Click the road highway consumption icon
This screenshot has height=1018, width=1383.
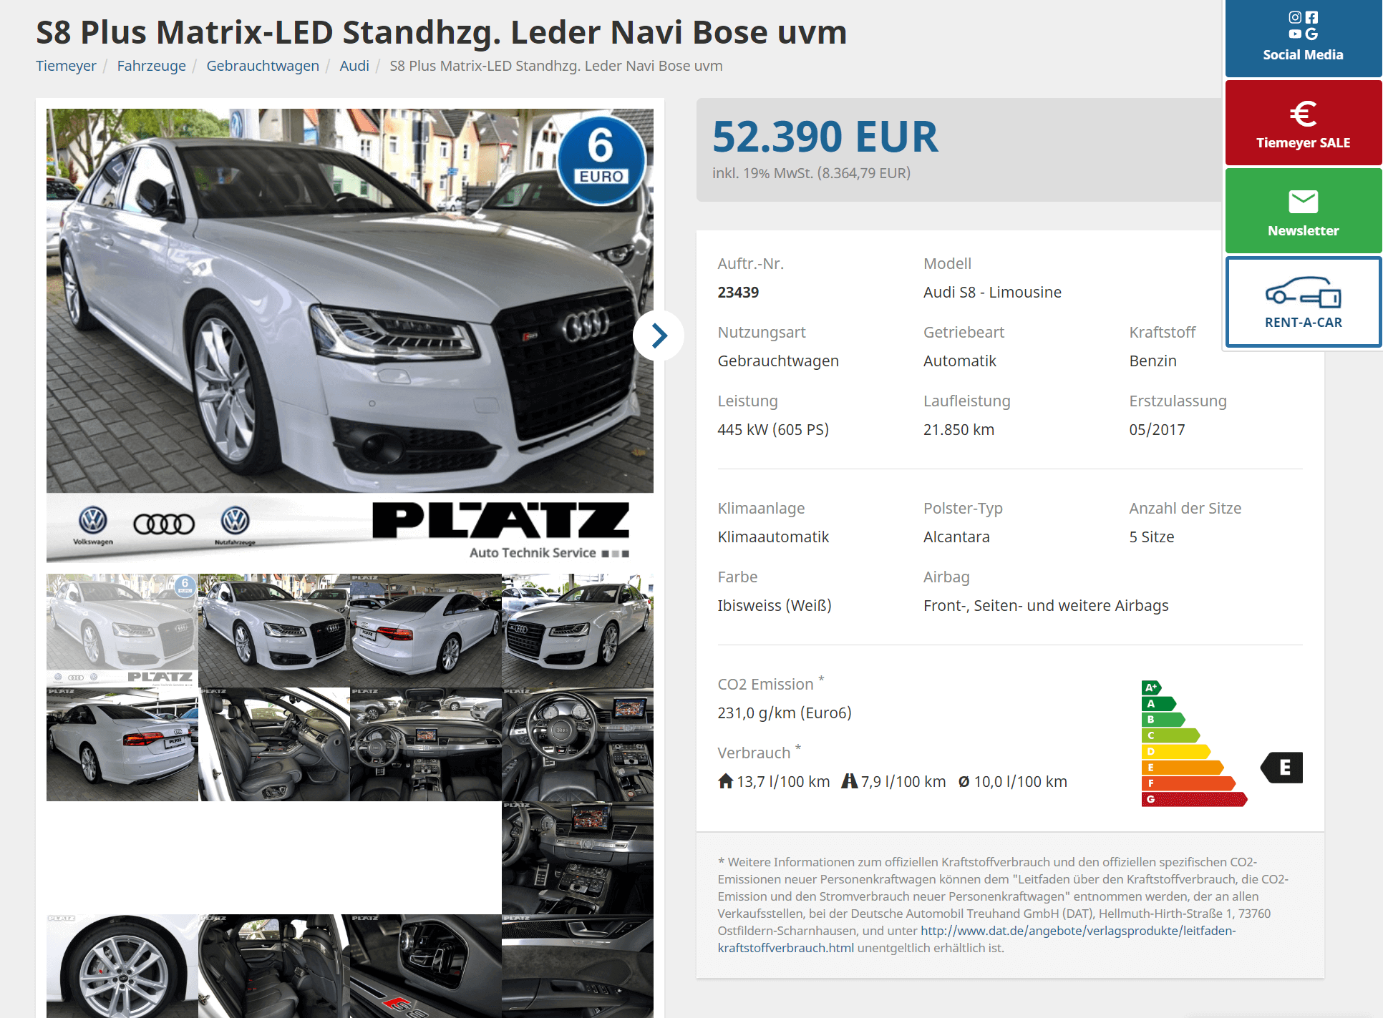pyautogui.click(x=849, y=780)
